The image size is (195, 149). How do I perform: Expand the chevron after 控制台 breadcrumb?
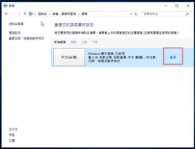pyautogui.click(x=50, y=14)
